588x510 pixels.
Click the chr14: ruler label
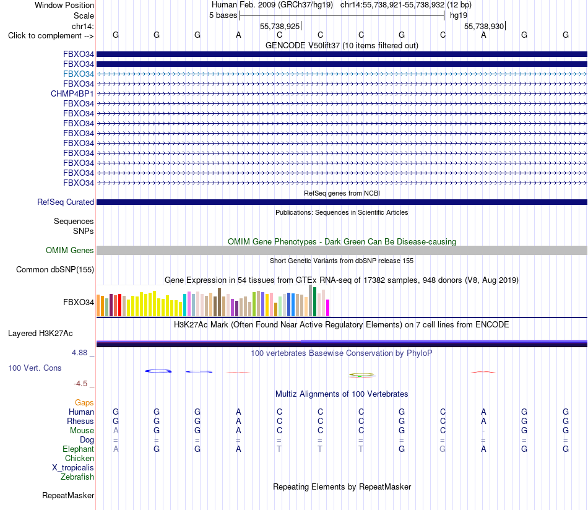(82, 26)
